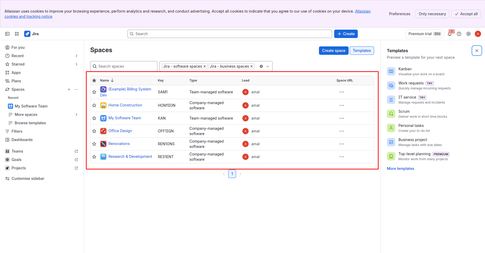Image resolution: width=485 pixels, height=253 pixels.
Task: Star the Office Design space
Action: coord(94,131)
